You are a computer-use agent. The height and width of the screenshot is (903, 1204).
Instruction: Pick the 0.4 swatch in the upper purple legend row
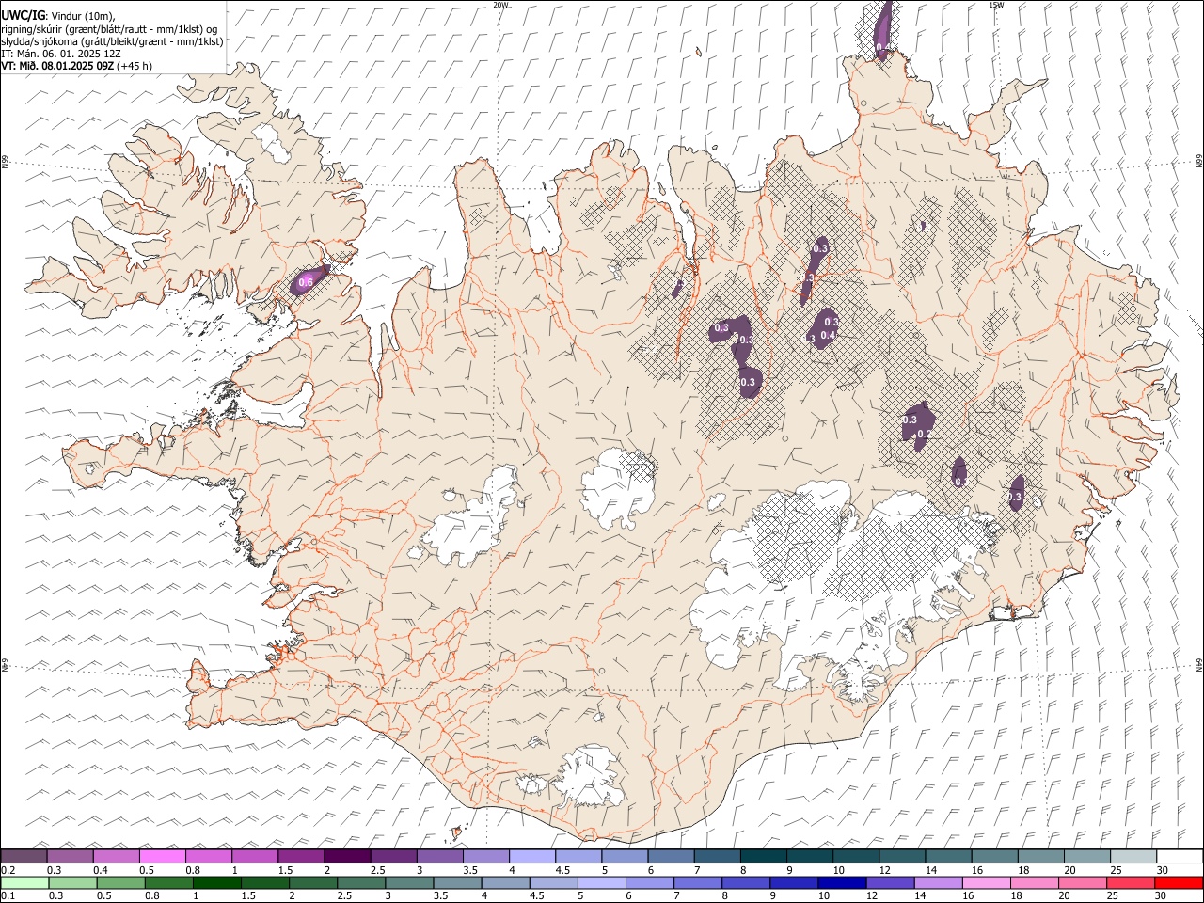point(116,856)
